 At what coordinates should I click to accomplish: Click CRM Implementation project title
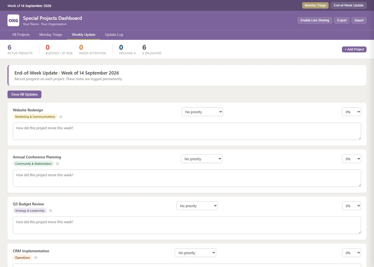pyautogui.click(x=31, y=251)
